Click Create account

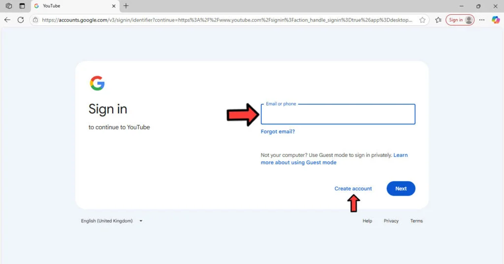coord(353,189)
